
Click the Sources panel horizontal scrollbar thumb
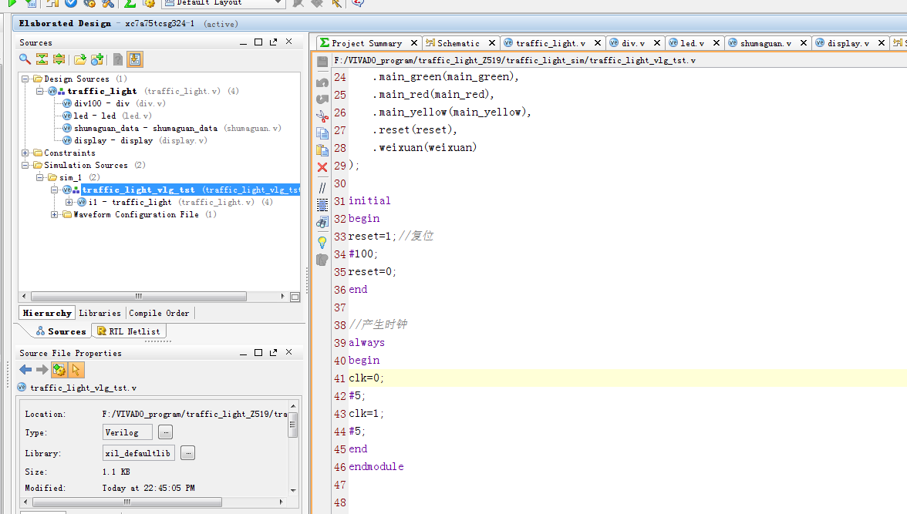pyautogui.click(x=139, y=297)
